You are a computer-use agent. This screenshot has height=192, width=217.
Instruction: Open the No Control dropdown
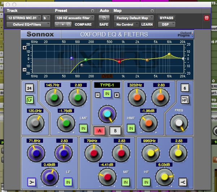tap(126, 25)
